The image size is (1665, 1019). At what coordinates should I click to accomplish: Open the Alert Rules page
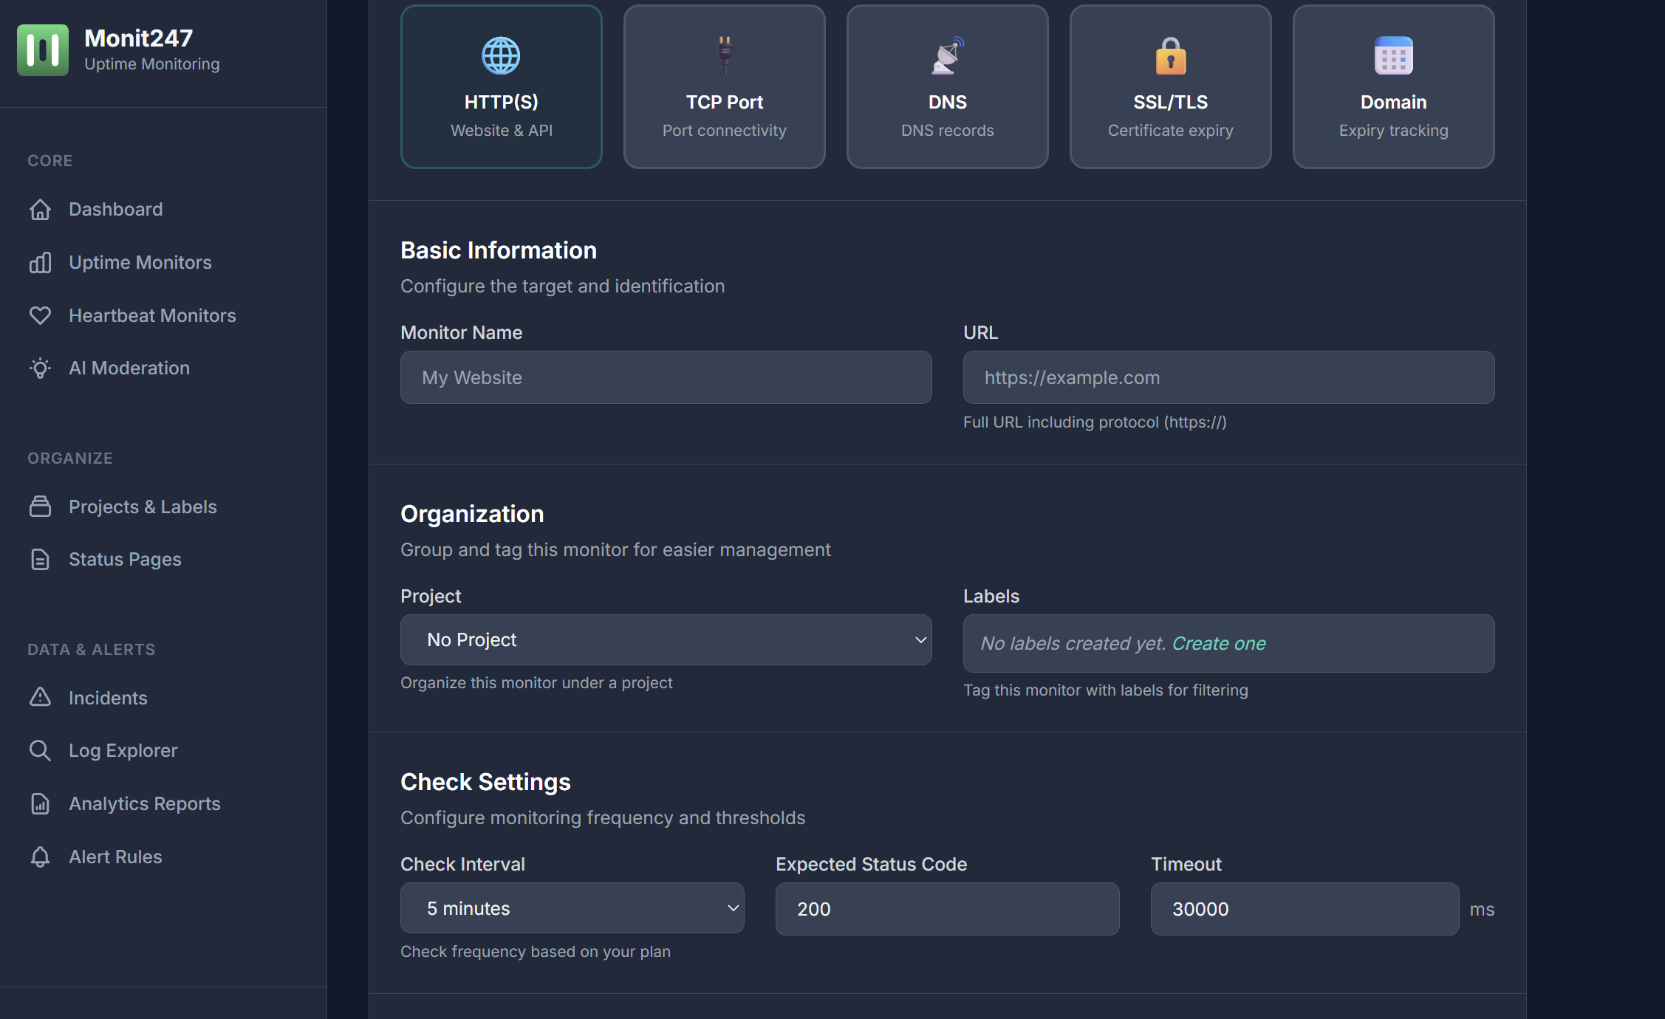tap(115, 857)
